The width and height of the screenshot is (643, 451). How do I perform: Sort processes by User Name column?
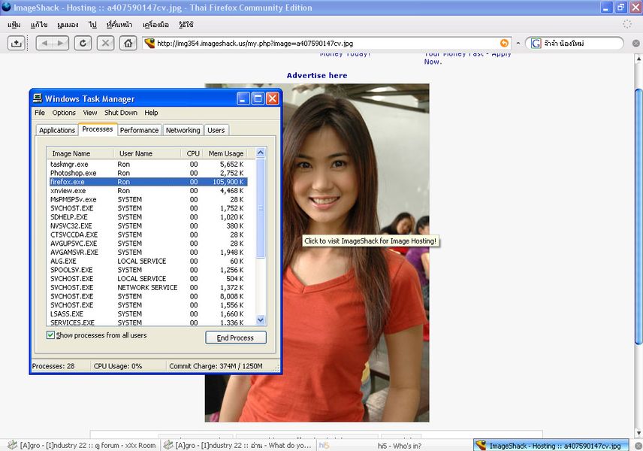click(x=146, y=153)
